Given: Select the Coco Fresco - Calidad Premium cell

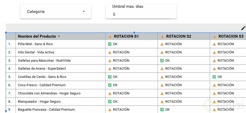Looking at the screenshot, I should coord(42,85).
